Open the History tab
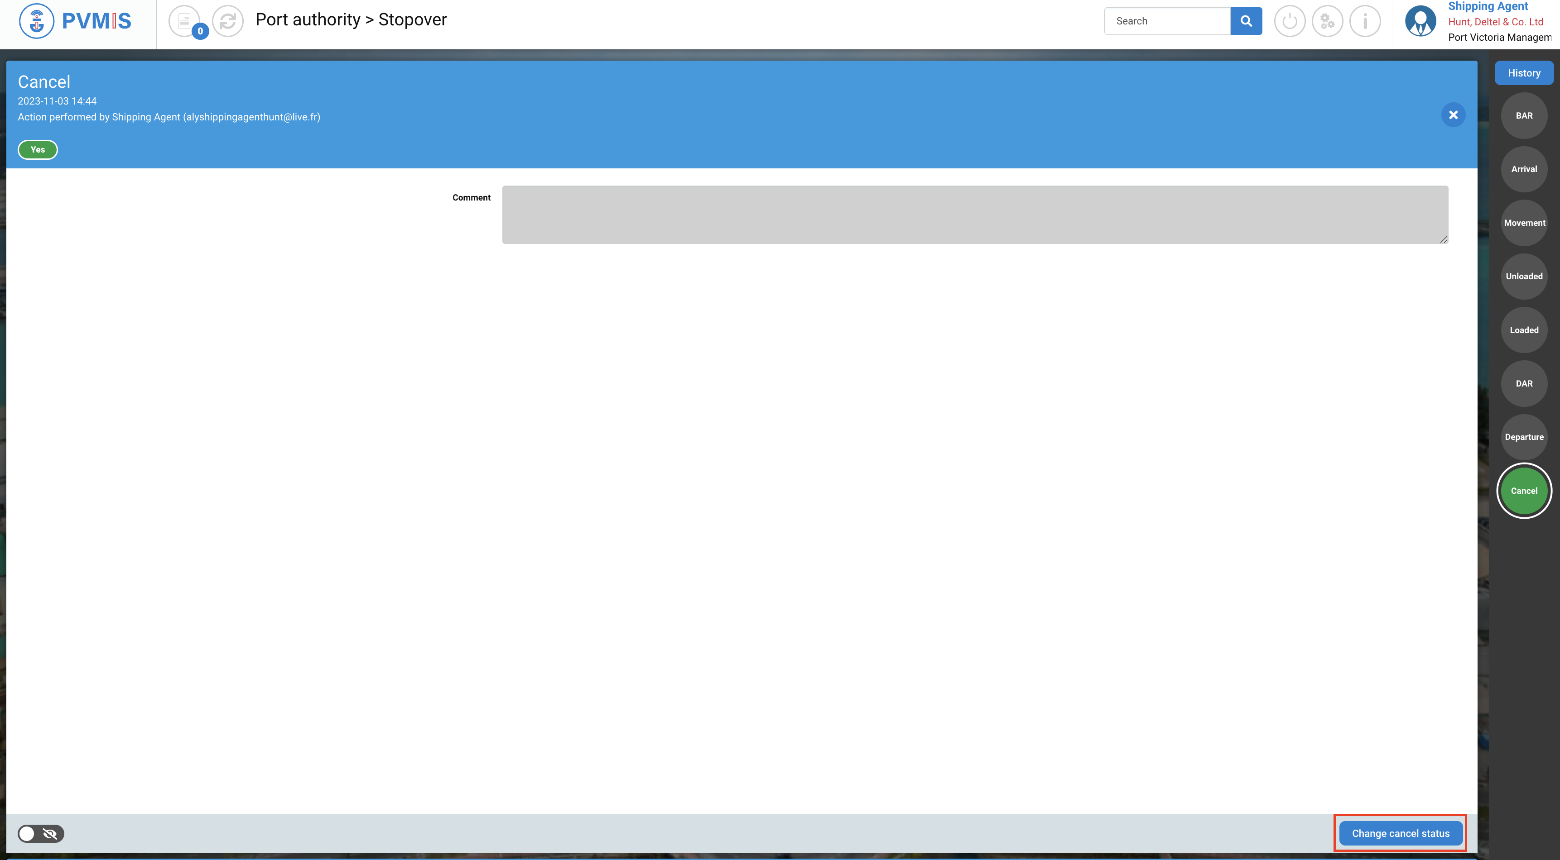Screen dimensions: 1560x860 pos(1524,73)
